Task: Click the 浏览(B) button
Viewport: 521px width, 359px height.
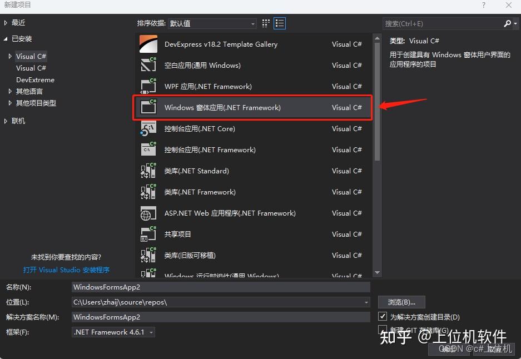Action: click(x=401, y=302)
